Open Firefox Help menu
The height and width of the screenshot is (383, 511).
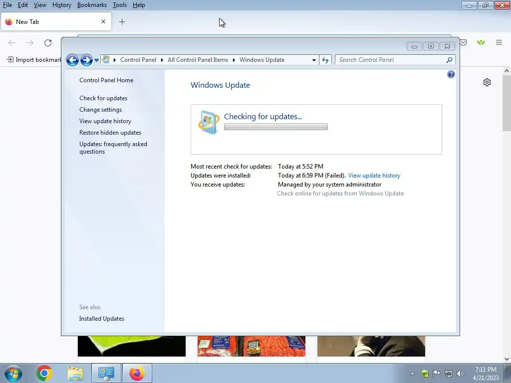pos(139,5)
